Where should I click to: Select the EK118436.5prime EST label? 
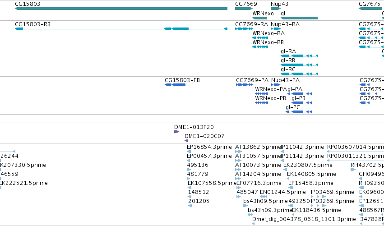[x=316, y=210]
